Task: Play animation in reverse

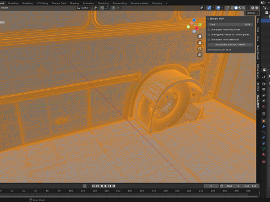Action: pyautogui.click(x=102, y=186)
